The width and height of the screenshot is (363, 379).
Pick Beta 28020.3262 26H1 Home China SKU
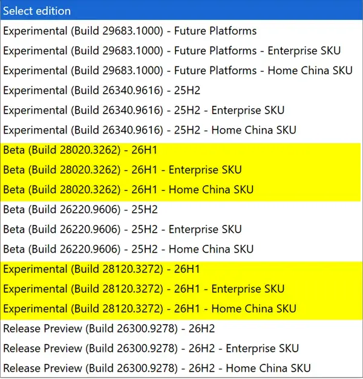(x=181, y=190)
